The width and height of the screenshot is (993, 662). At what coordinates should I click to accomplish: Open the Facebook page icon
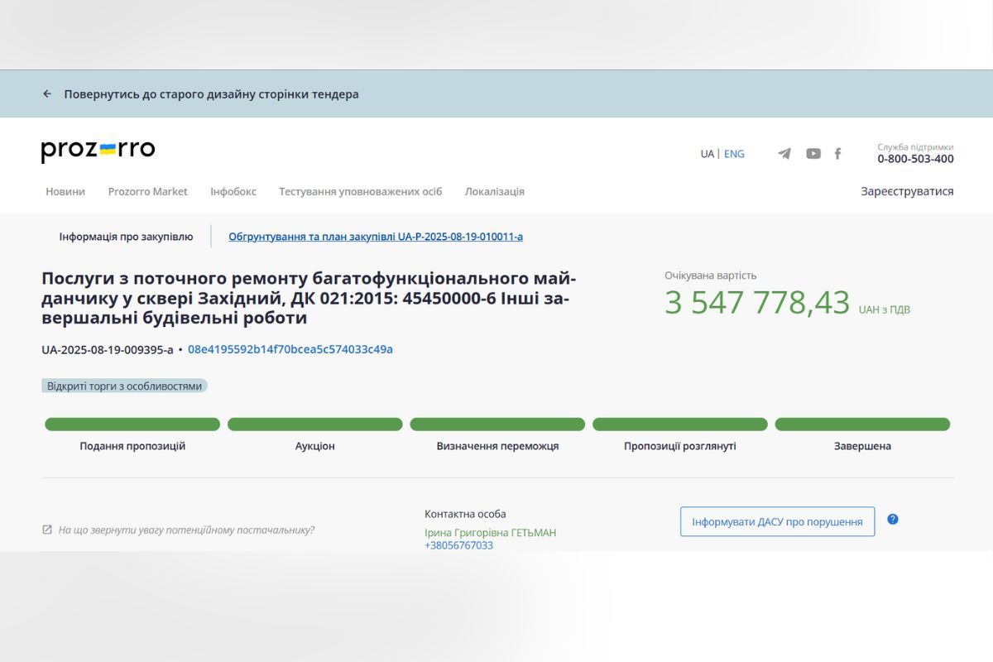tap(837, 153)
